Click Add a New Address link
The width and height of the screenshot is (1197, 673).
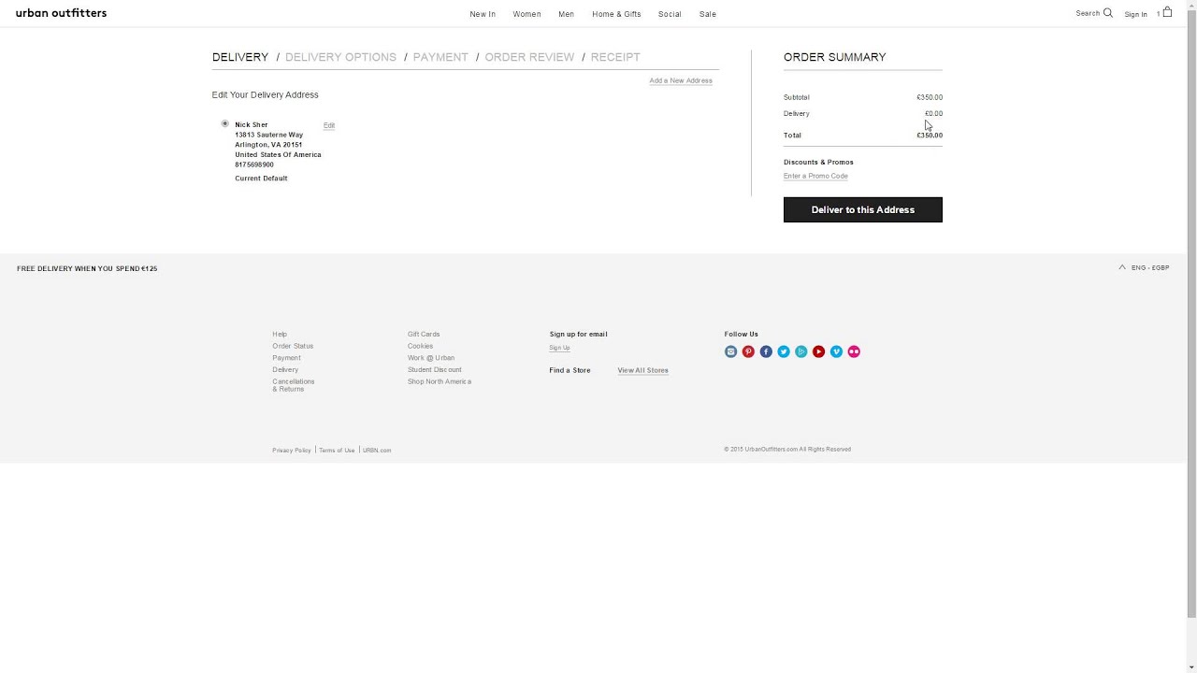click(681, 80)
